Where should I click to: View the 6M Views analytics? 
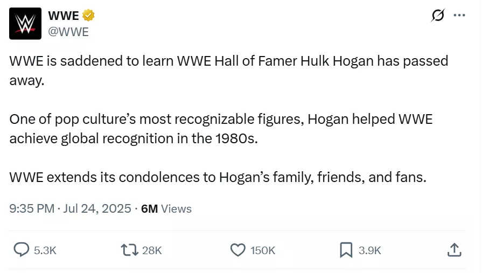(x=166, y=208)
